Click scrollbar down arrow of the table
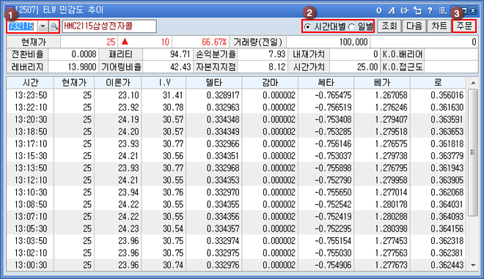This screenshot has width=484, height=279. coord(473,265)
